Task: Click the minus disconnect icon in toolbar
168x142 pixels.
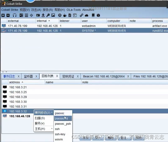Action: click(8, 15)
